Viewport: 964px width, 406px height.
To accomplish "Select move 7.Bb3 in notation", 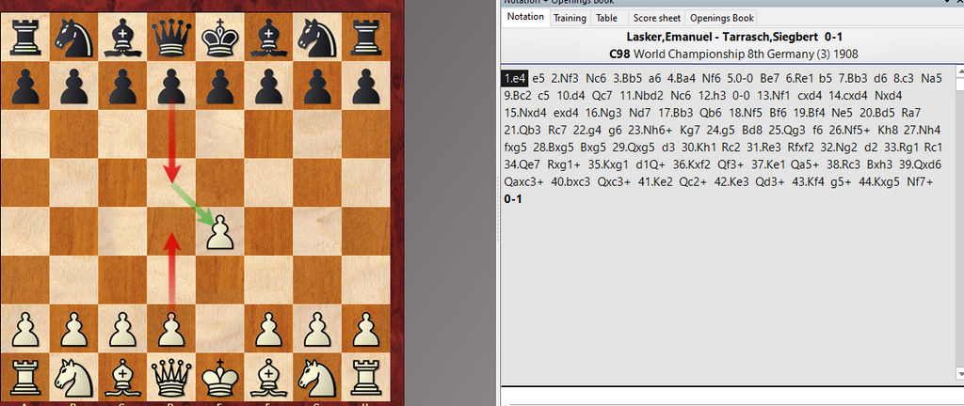I will tap(853, 79).
